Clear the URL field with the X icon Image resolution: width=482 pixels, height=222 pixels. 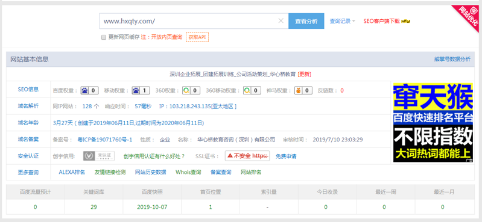281,21
